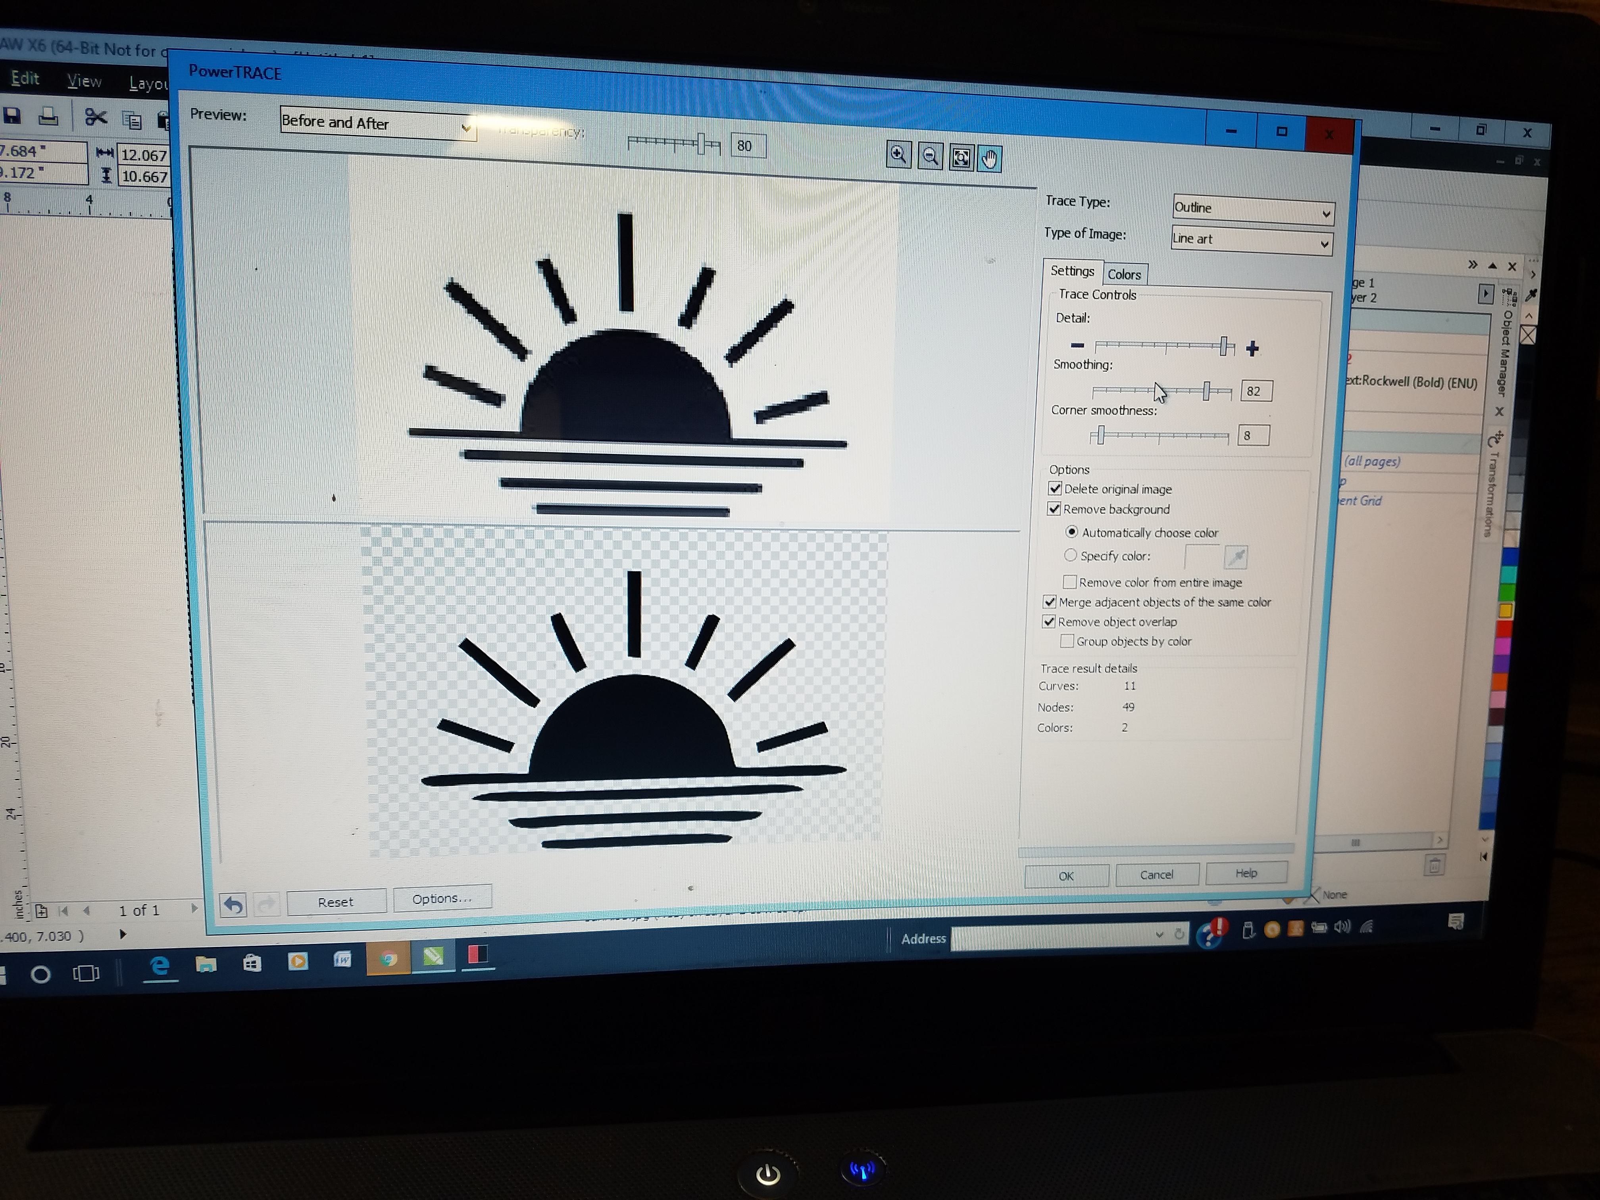Click the scissors cut icon in toolbar

click(95, 117)
